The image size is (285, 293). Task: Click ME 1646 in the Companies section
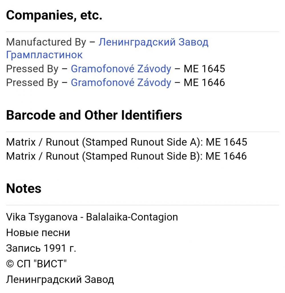tap(204, 82)
